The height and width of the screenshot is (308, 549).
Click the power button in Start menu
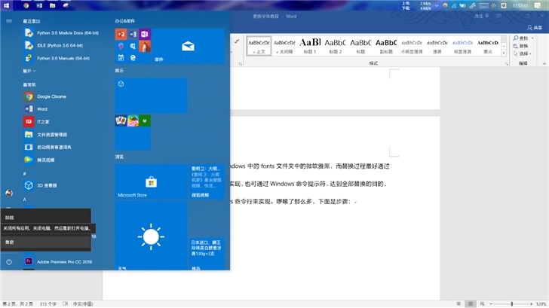[9, 261]
